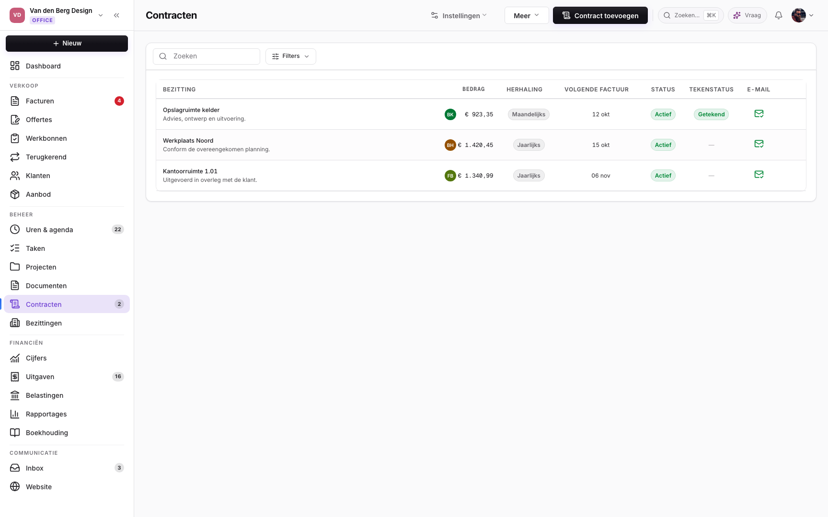Open Werkbonnen page
The width and height of the screenshot is (828, 517).
pyautogui.click(x=67, y=138)
